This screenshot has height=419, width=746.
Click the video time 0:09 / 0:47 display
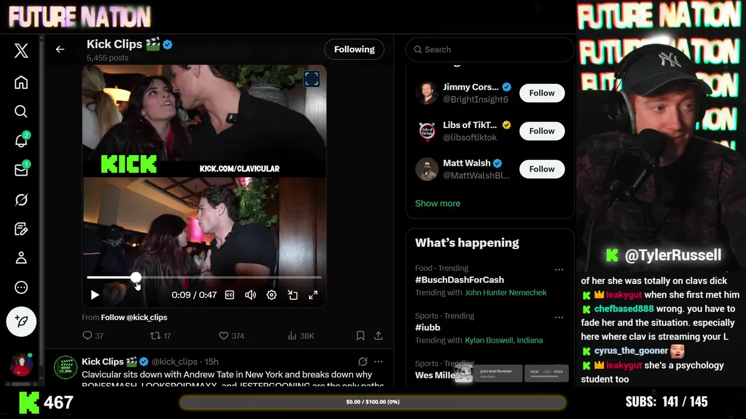(194, 295)
